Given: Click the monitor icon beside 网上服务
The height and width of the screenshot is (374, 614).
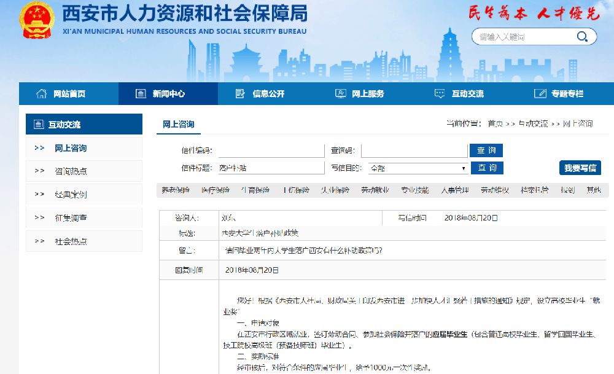Looking at the screenshot, I should click(x=340, y=94).
